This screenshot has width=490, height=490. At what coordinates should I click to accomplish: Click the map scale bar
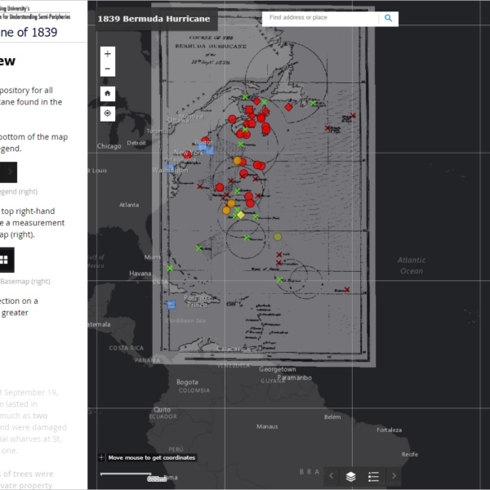[124, 474]
